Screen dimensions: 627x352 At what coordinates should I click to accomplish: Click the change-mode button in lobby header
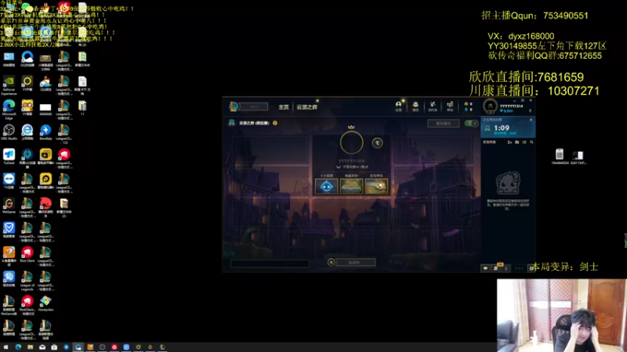(x=443, y=124)
